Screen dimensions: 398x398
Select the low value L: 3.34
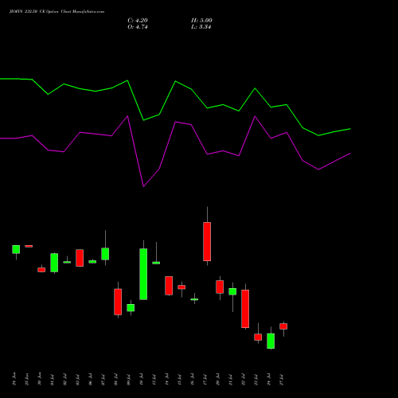(x=201, y=27)
